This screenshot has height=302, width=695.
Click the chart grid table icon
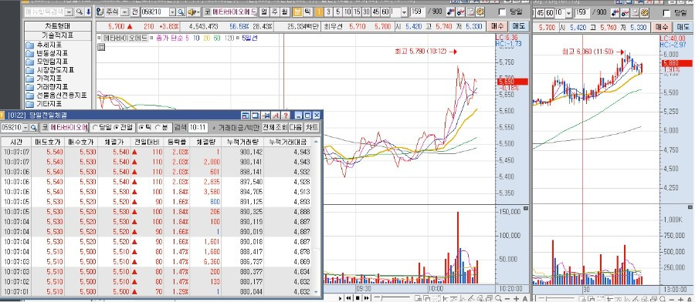[100, 47]
